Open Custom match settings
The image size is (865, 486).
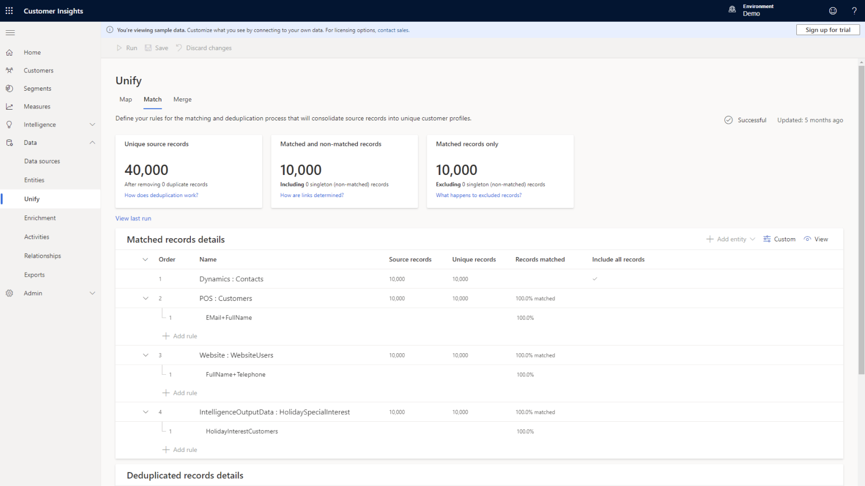pos(779,239)
